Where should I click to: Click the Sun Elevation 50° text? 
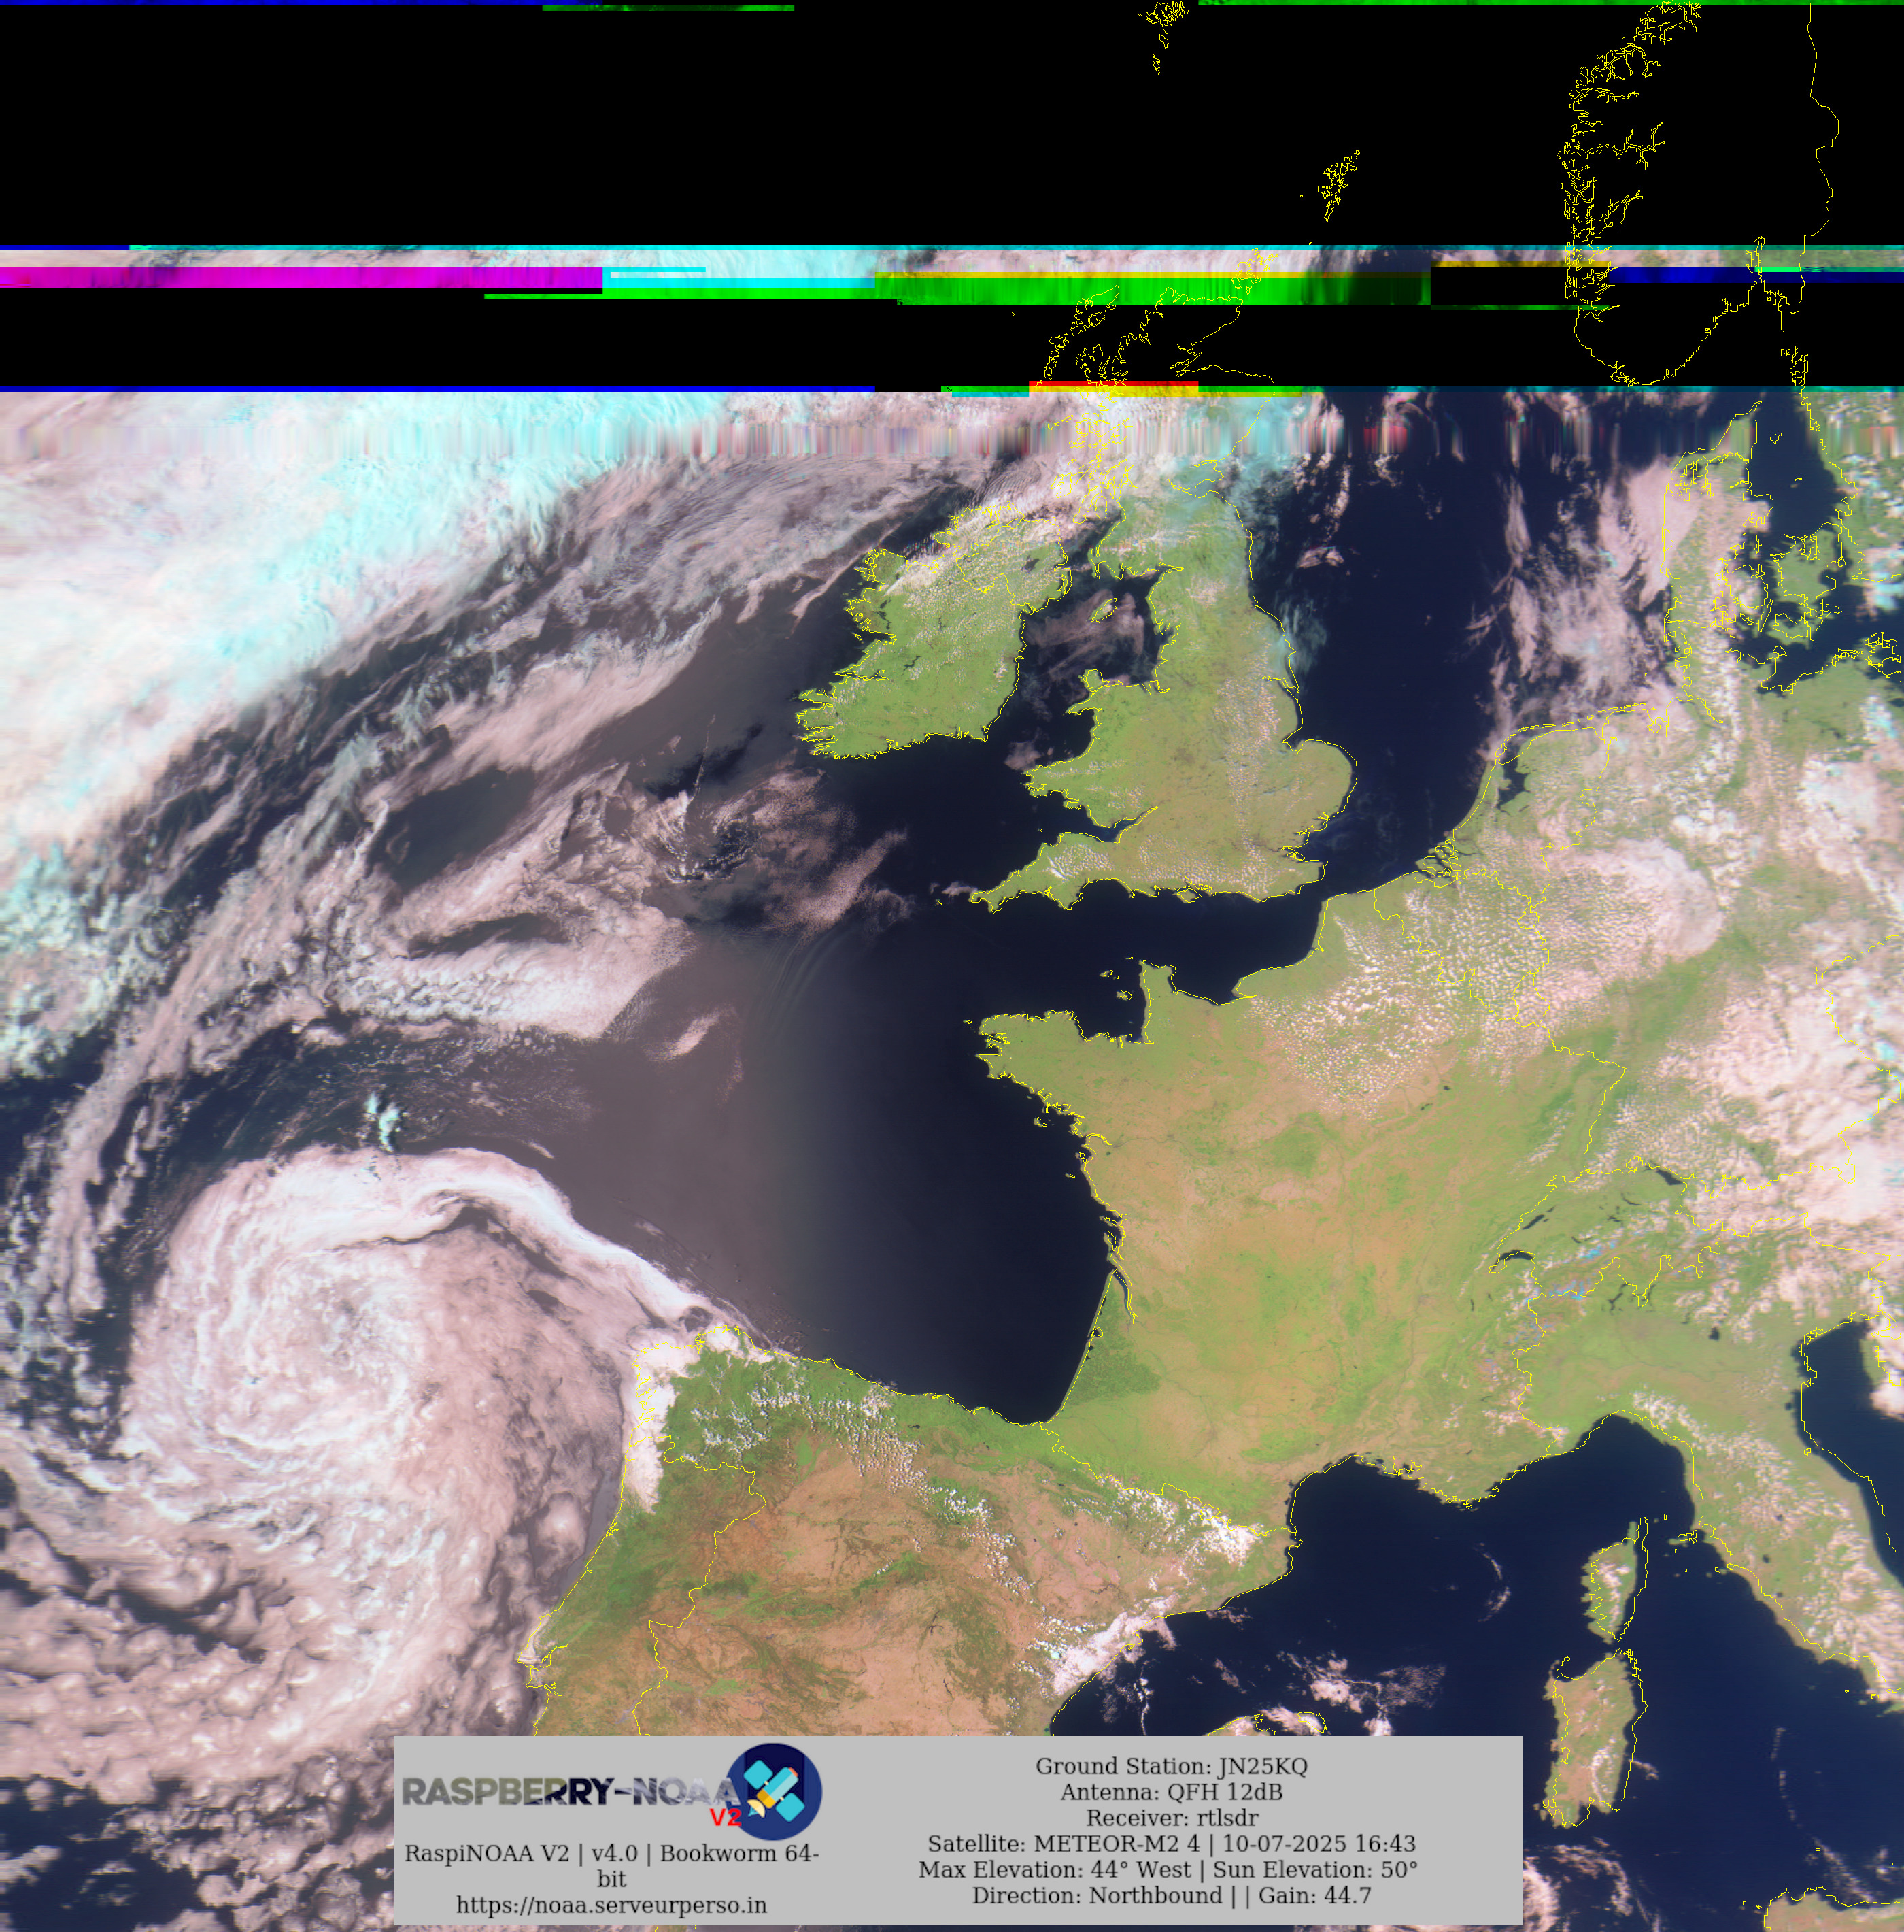tap(1315, 1869)
